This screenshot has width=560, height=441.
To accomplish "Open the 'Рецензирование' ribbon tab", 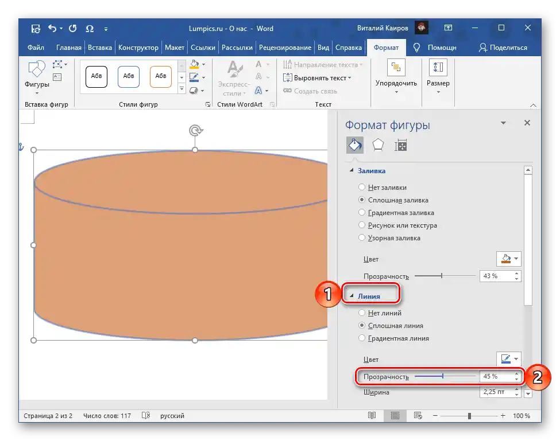I will point(285,48).
